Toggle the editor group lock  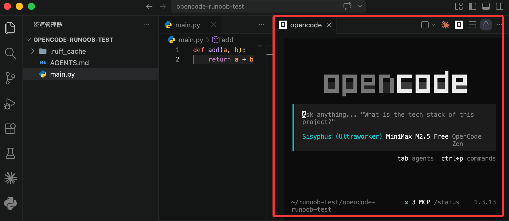pyautogui.click(x=486, y=25)
